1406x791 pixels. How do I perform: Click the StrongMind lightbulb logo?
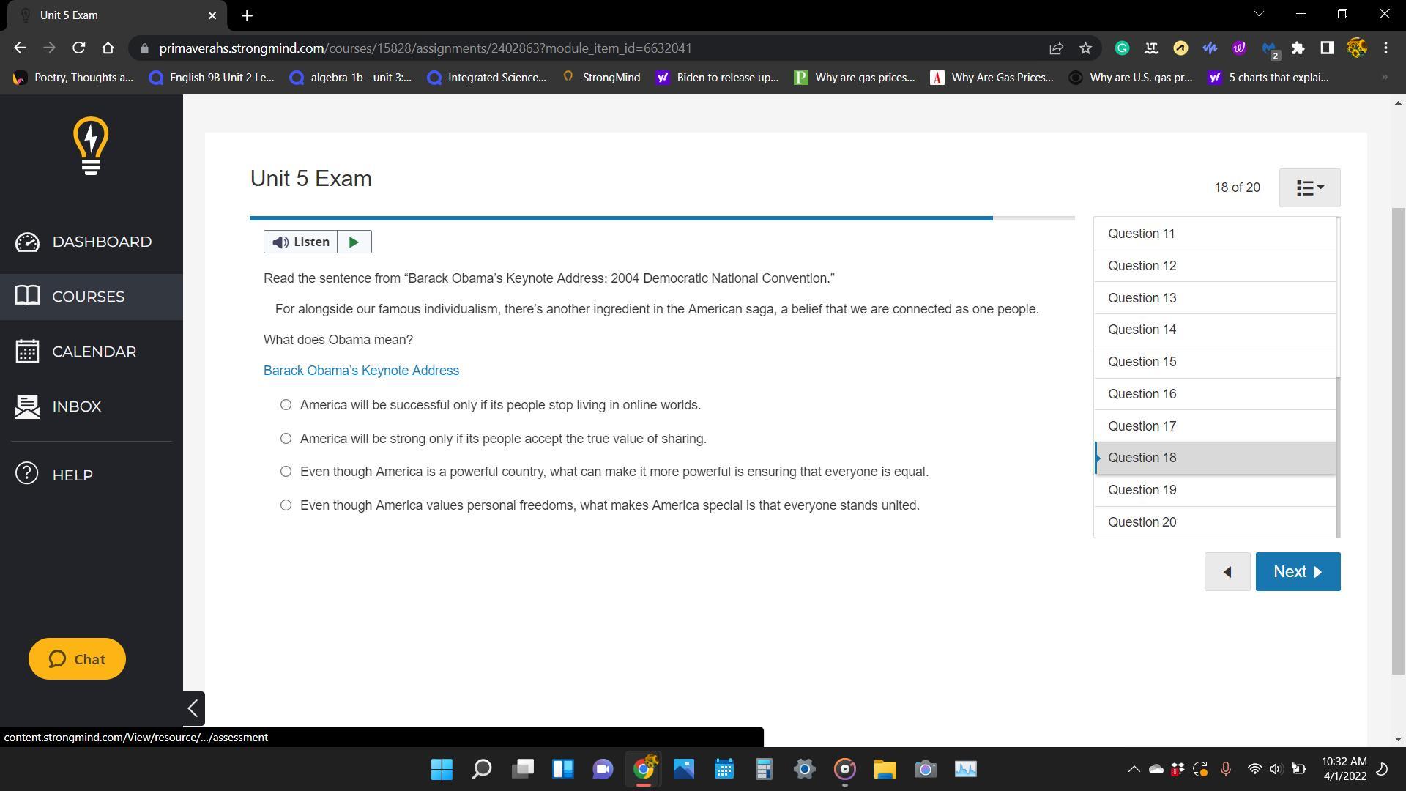point(91,146)
